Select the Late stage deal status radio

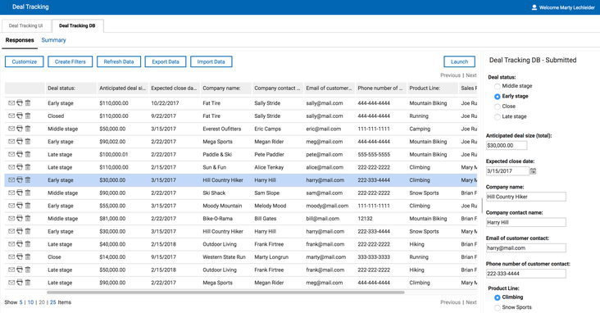tap(497, 116)
